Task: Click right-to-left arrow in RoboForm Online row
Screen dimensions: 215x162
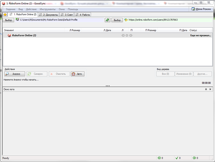Action: 123,35
